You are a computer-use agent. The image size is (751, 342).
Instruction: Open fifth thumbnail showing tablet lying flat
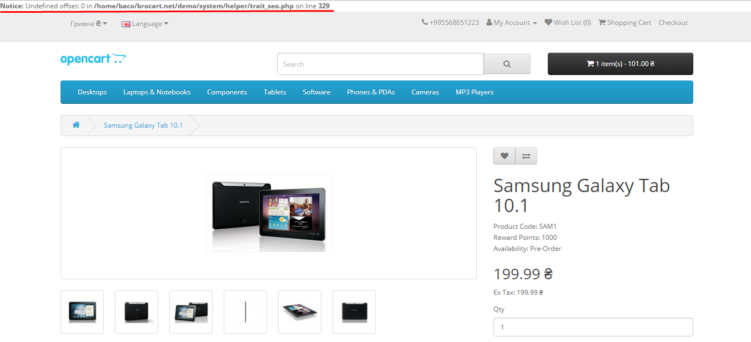(300, 312)
